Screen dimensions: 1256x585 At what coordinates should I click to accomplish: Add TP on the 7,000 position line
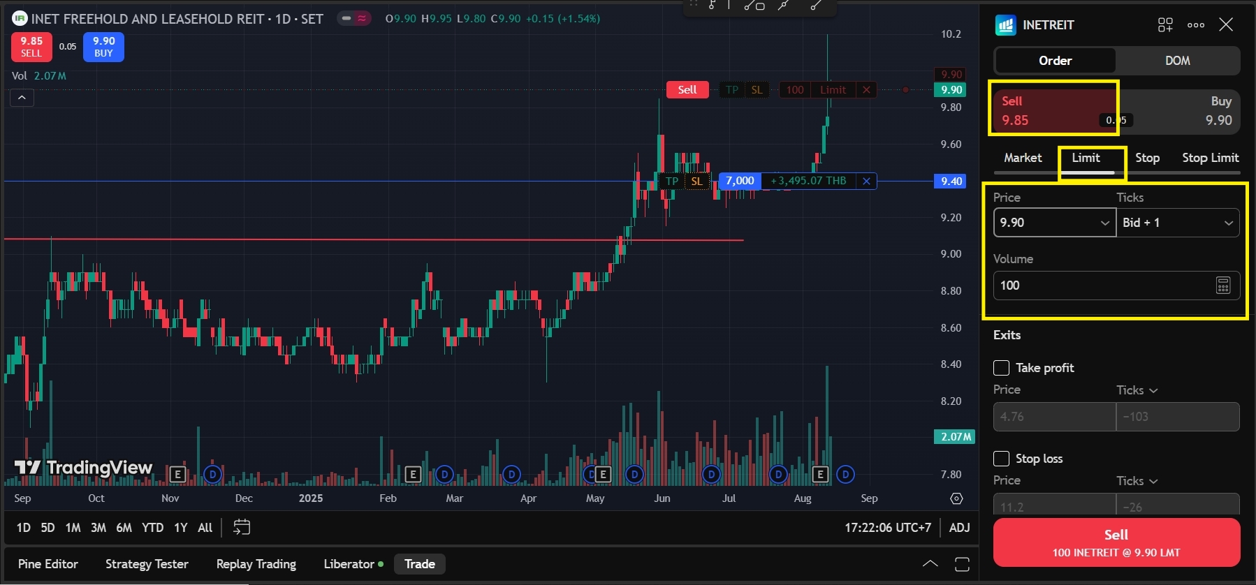click(672, 181)
